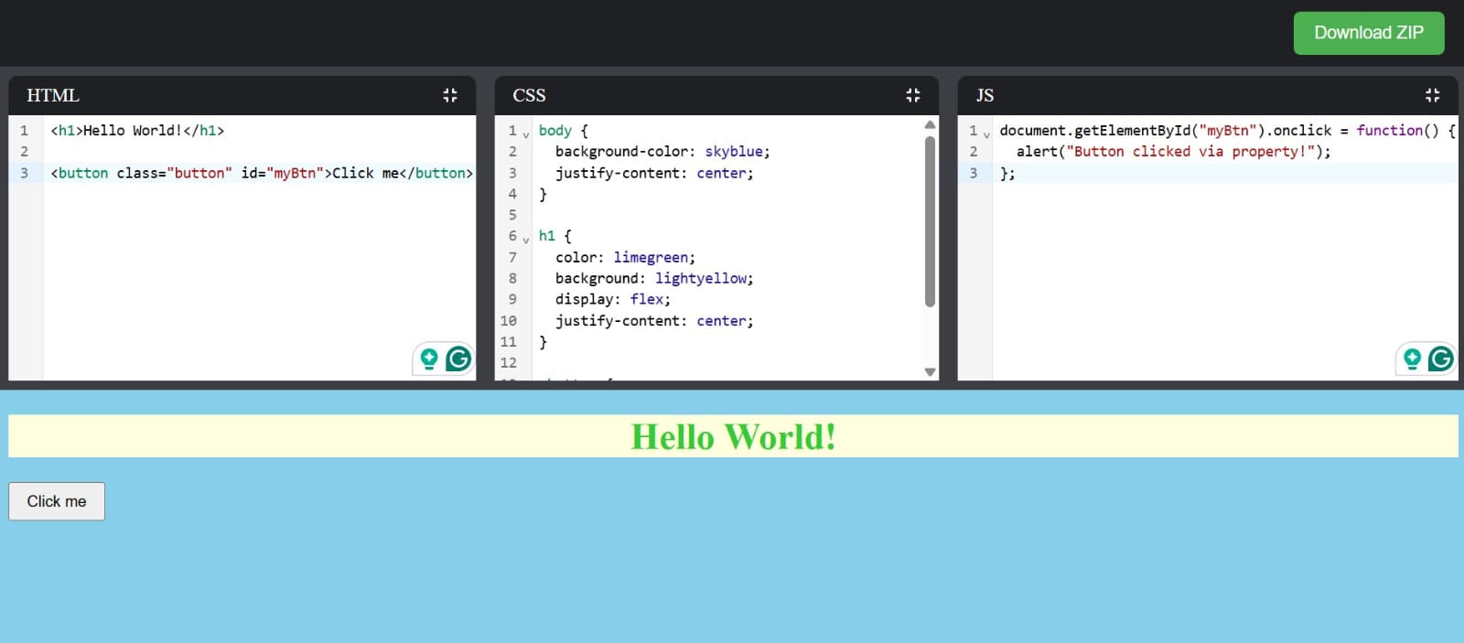Click Grammarly lightbulb suggestion in JS editor

(x=1412, y=359)
